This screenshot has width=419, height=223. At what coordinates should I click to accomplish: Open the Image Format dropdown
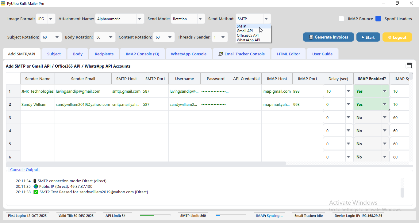coord(50,19)
